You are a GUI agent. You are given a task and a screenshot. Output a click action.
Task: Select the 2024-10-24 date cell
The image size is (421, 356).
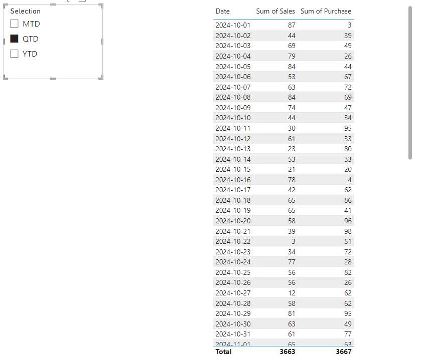(233, 262)
